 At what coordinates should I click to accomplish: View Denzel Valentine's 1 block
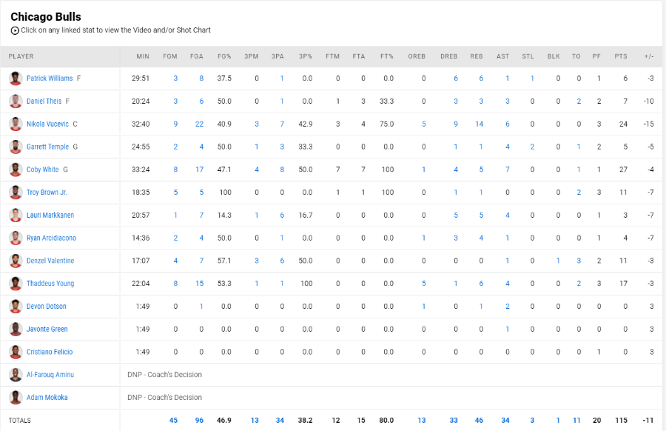pyautogui.click(x=558, y=261)
